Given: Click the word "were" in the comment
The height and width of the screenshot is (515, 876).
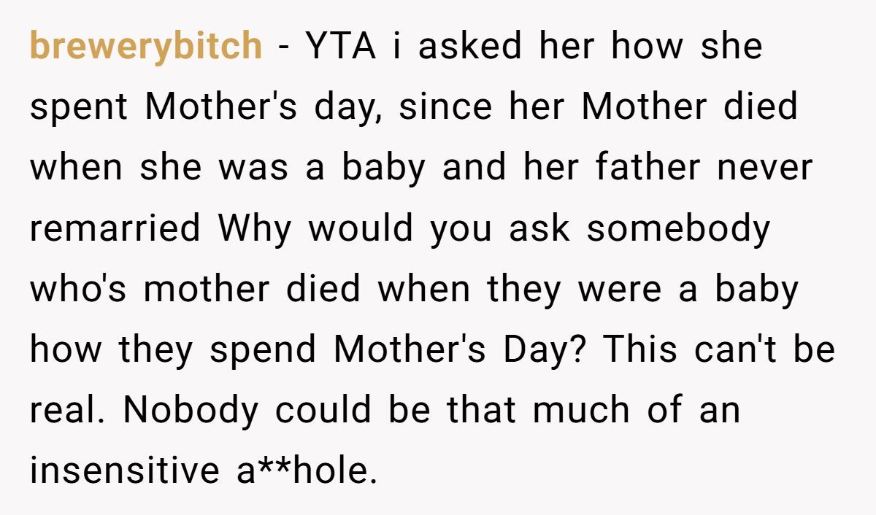Looking at the screenshot, I should [x=620, y=289].
